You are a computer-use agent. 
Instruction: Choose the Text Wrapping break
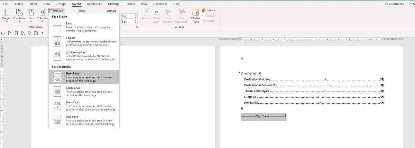[x=84, y=56]
